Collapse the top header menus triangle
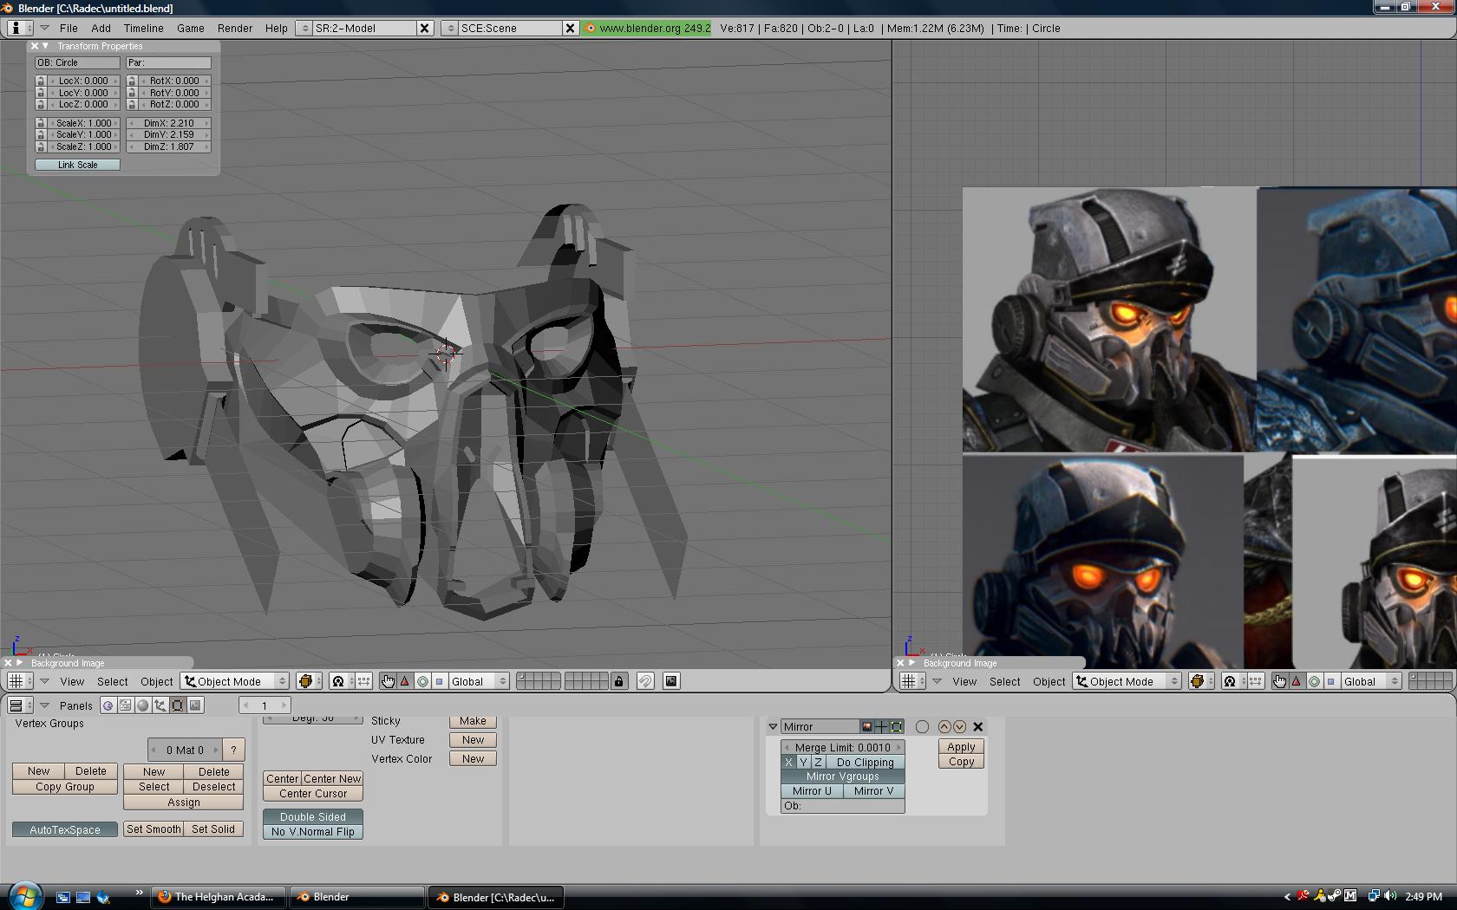Image resolution: width=1457 pixels, height=910 pixels. (43, 28)
